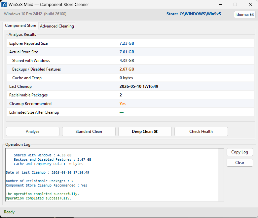Click the WinSxS Maid app icon in title bar
The width and height of the screenshot is (258, 218).
pyautogui.click(x=4, y=4)
